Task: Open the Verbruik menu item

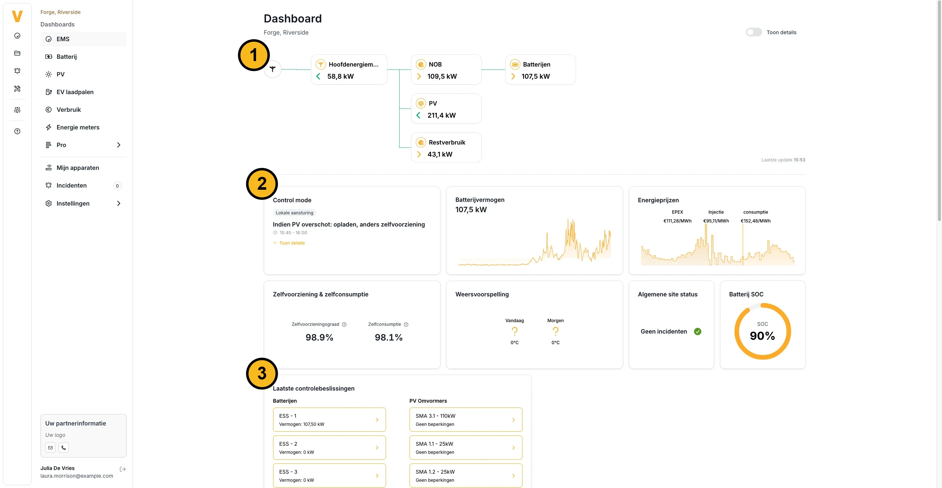Action: [84, 110]
